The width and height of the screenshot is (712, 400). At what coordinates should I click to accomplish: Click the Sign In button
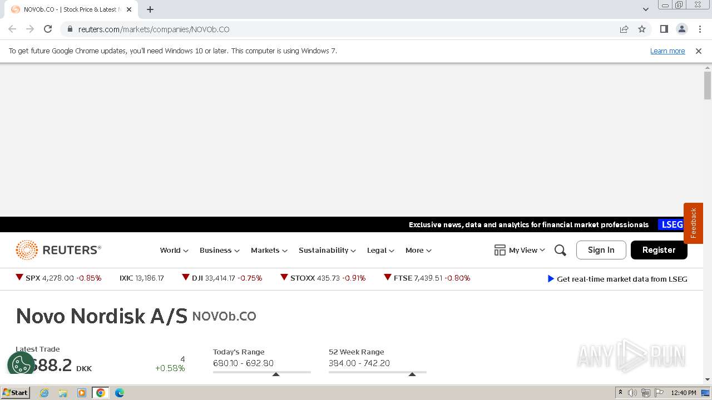click(x=601, y=250)
